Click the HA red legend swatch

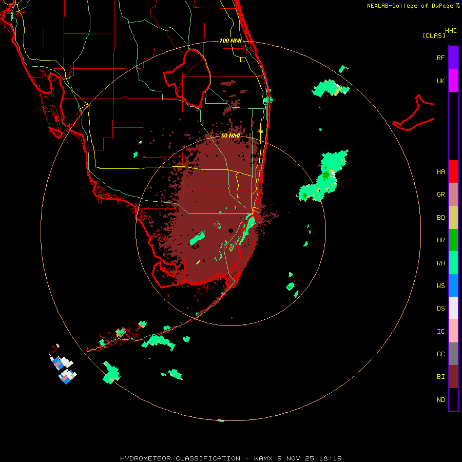coord(453,171)
